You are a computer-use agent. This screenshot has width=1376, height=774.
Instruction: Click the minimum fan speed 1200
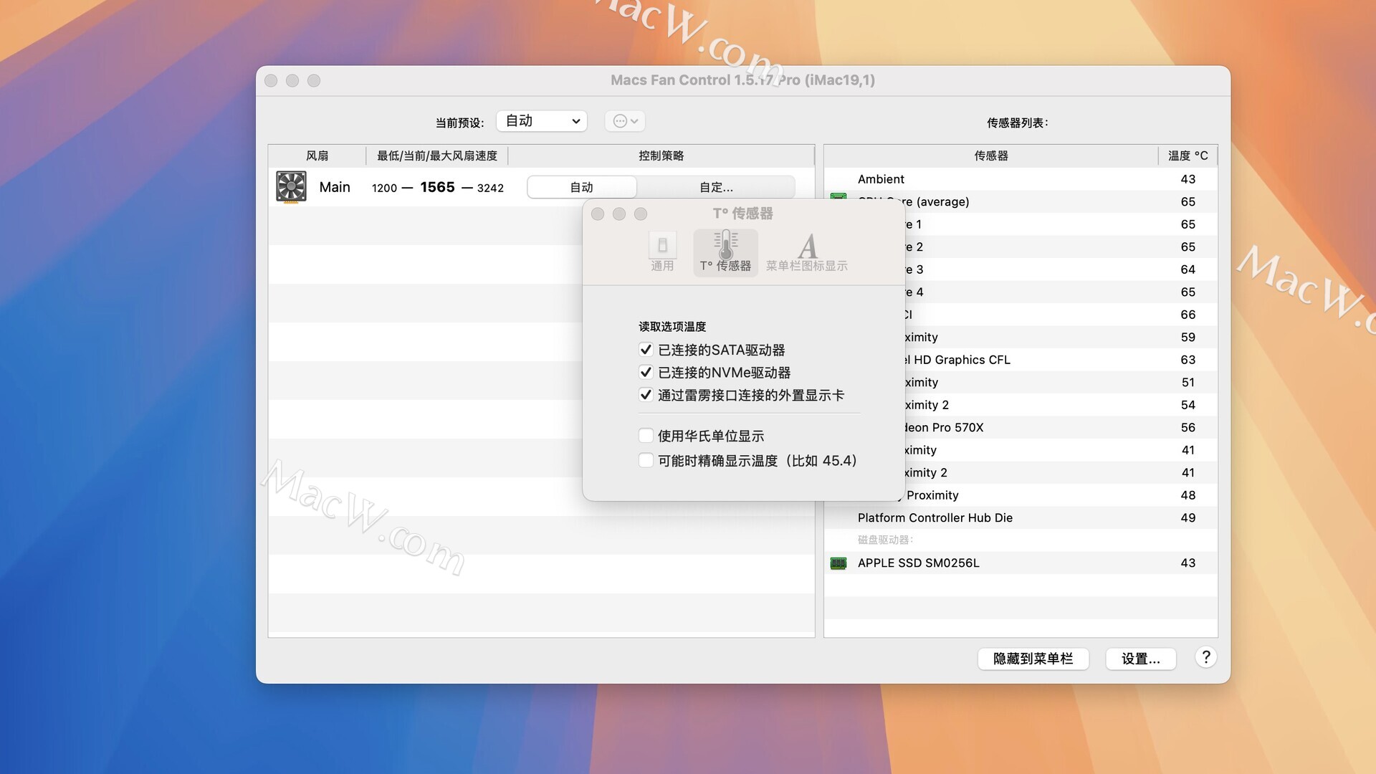click(x=384, y=188)
